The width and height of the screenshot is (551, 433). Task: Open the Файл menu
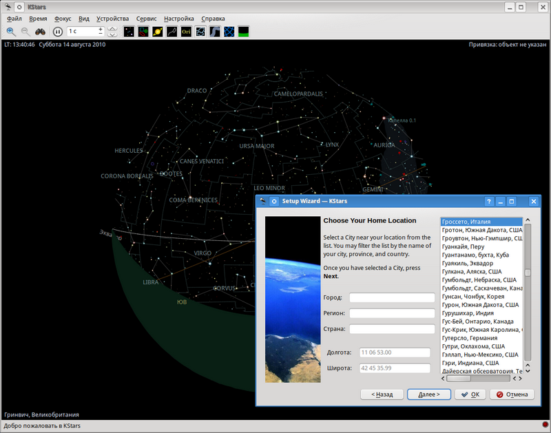coord(14,19)
